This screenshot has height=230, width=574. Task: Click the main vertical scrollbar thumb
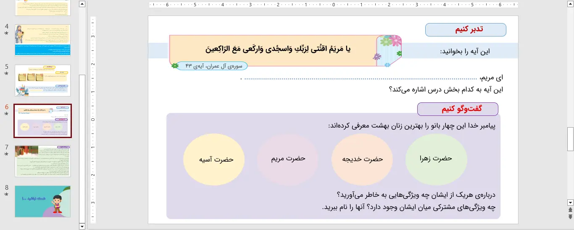point(570,139)
